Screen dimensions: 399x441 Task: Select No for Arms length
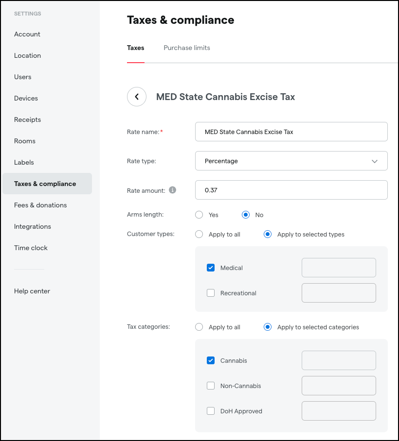tap(246, 215)
